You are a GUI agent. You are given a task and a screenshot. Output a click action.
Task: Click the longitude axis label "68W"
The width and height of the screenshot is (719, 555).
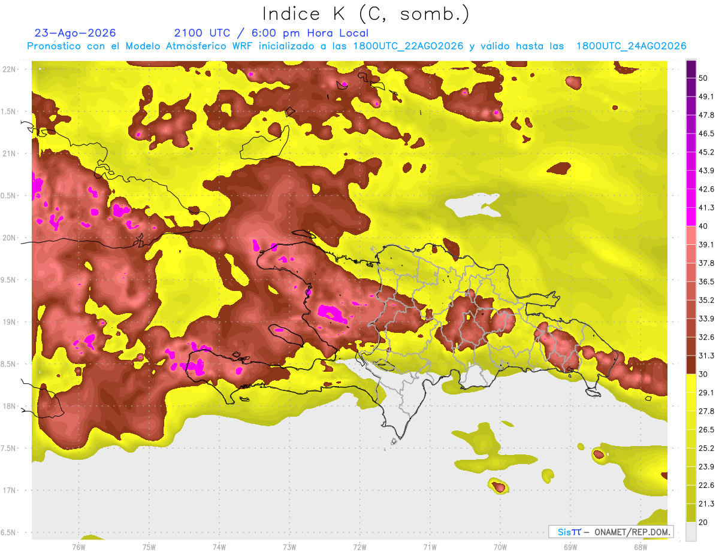[x=640, y=547]
